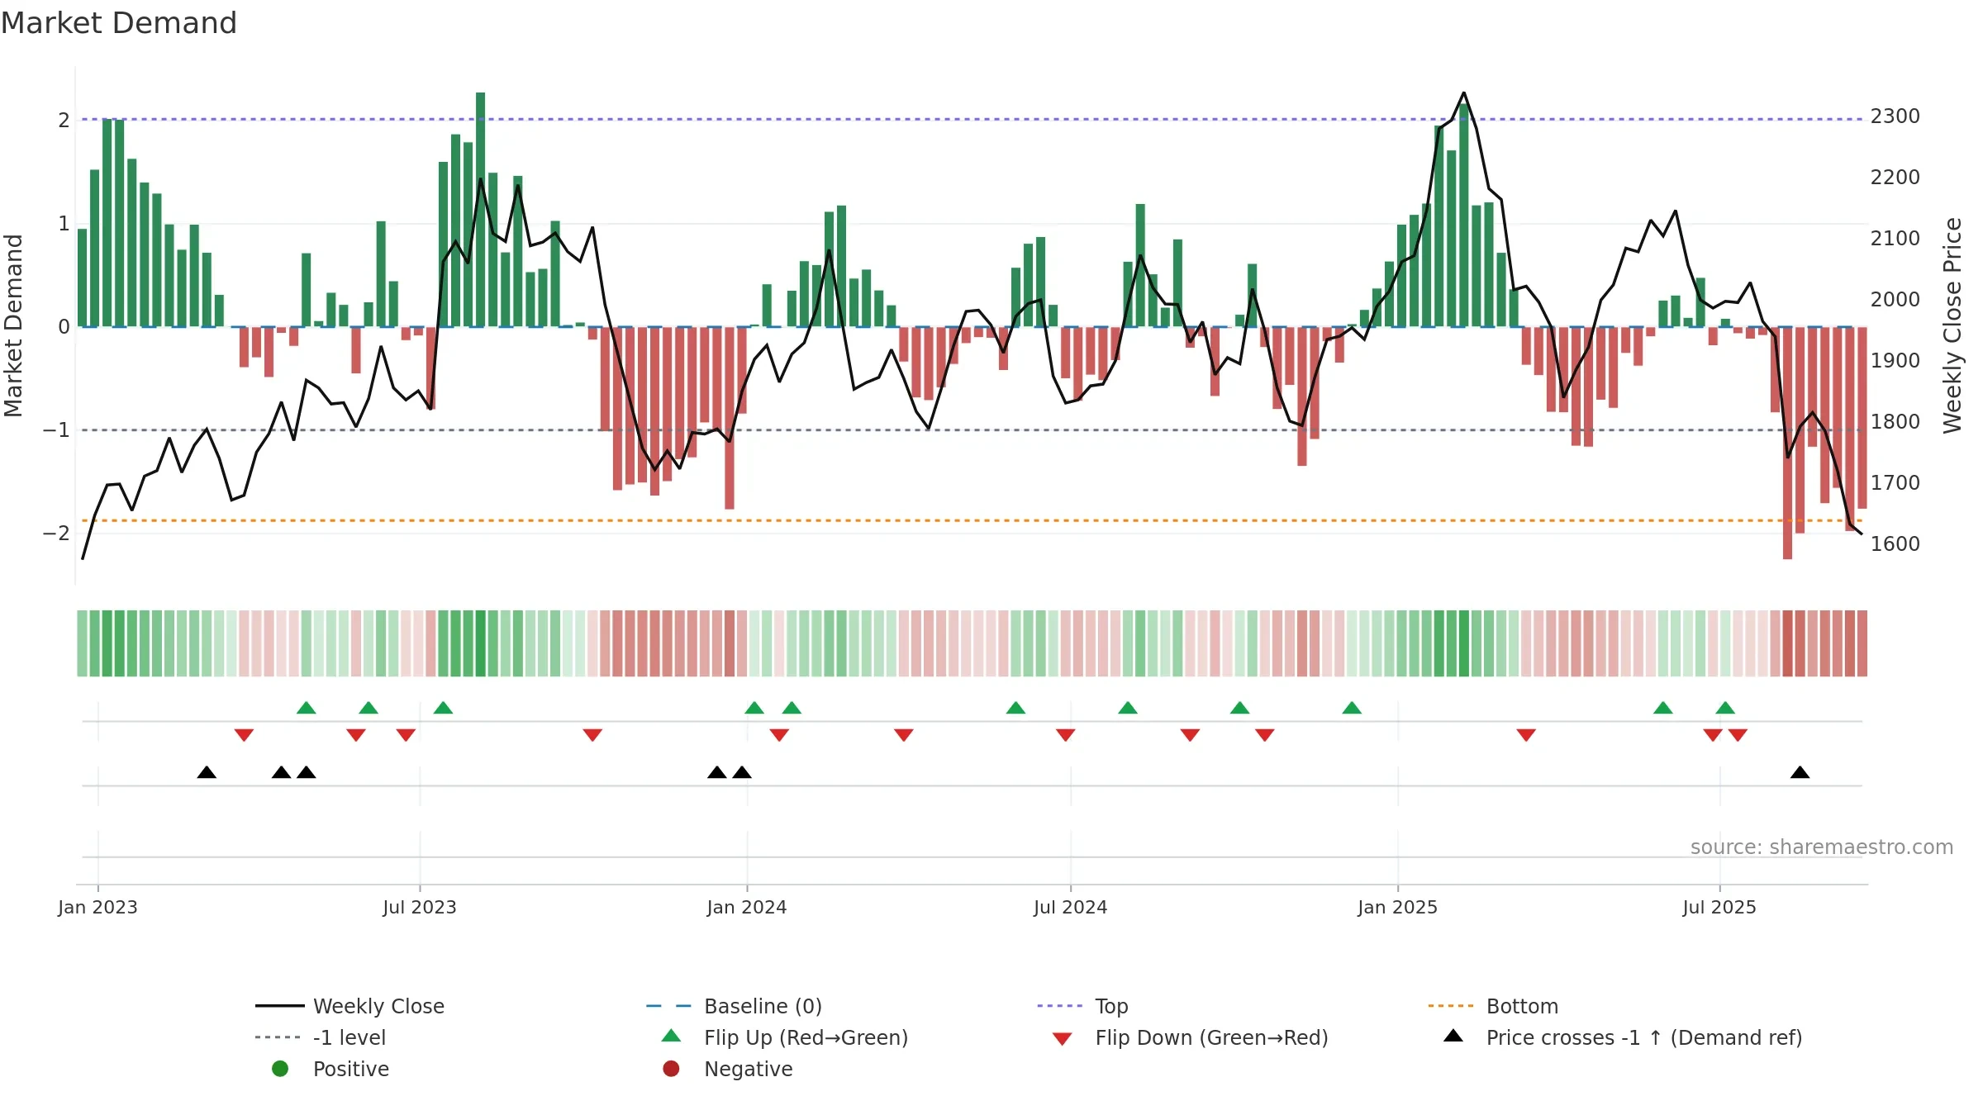Click the 2200 price axis tick
Screen dimensions: 1983x1115
tap(1895, 178)
